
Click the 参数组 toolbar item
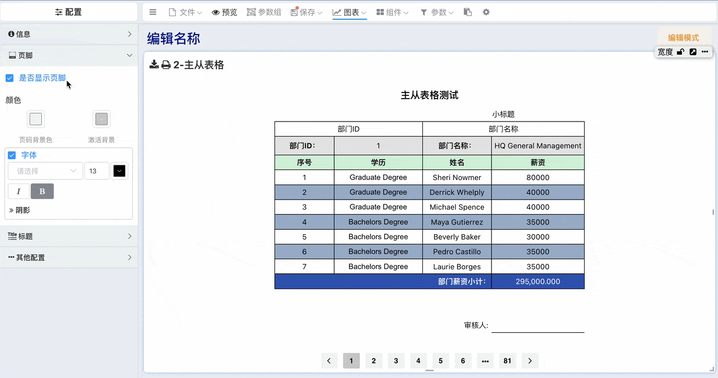tap(264, 12)
